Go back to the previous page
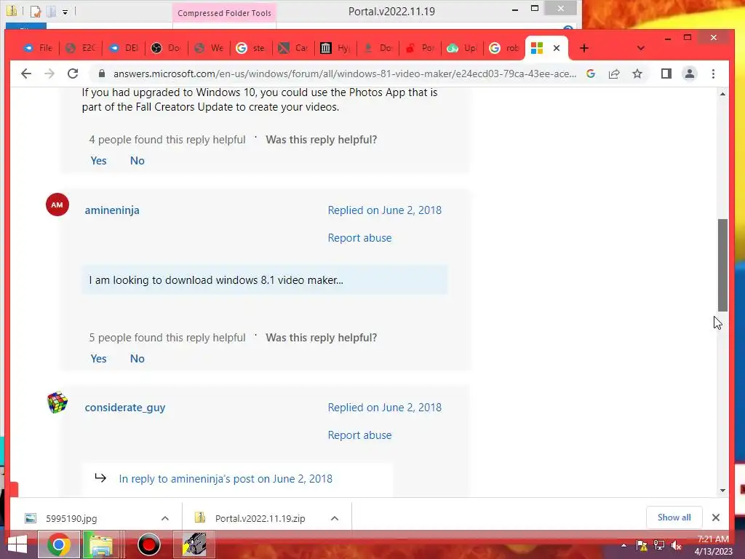745x559 pixels. pos(26,74)
